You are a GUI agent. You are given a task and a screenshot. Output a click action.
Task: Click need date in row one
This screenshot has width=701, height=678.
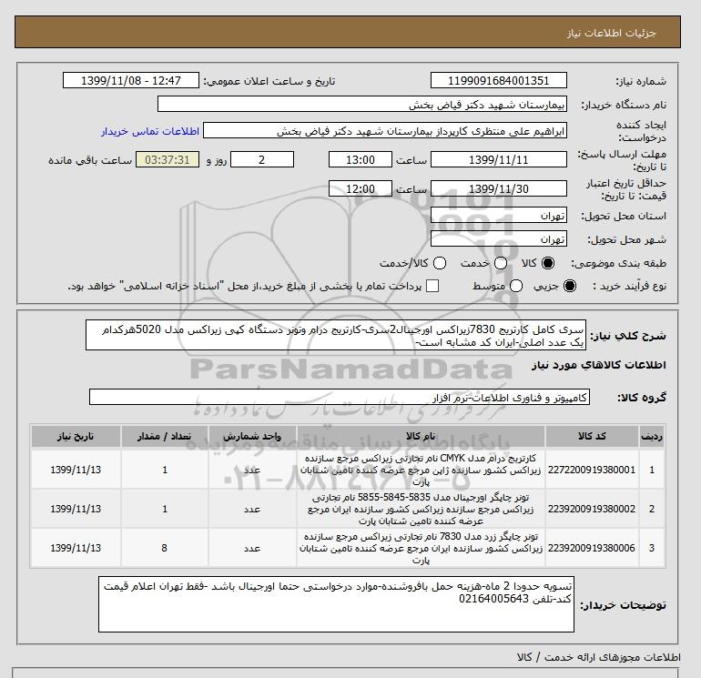(76, 471)
